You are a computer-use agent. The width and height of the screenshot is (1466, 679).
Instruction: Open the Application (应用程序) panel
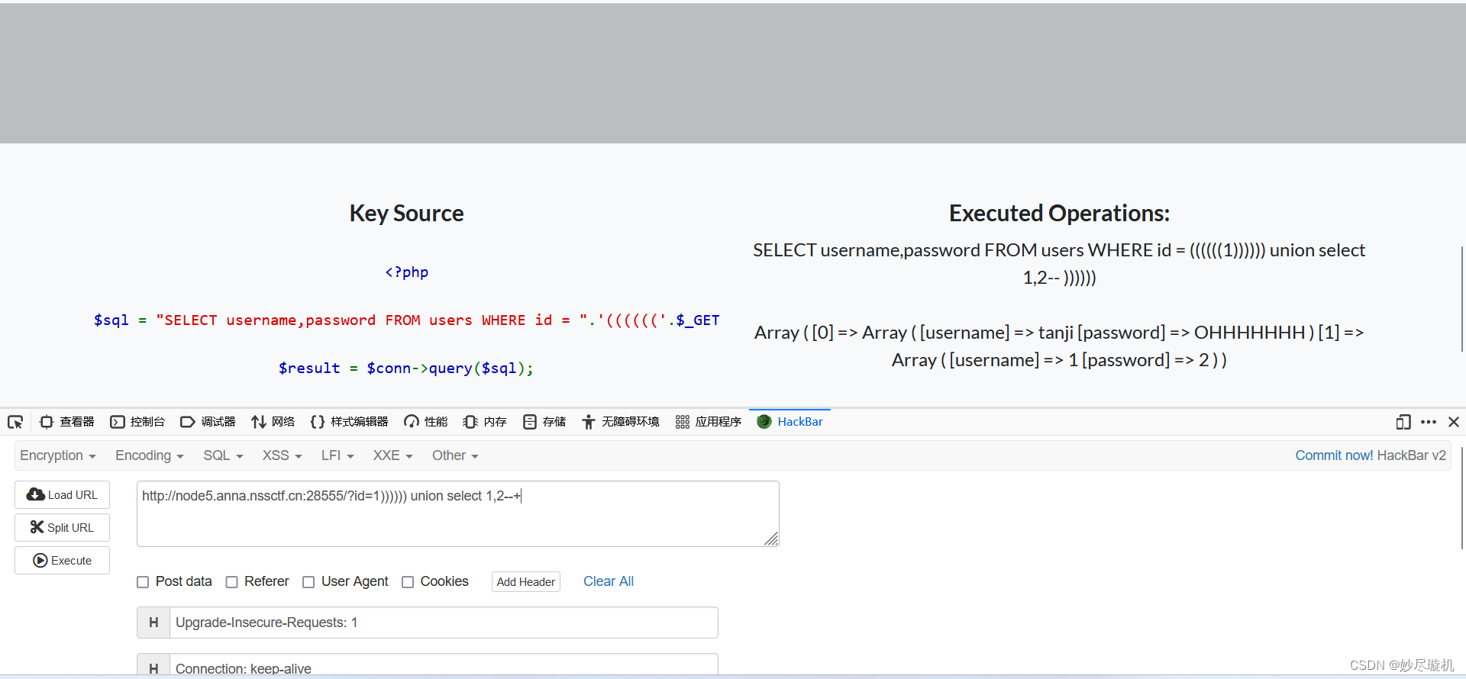pos(709,422)
